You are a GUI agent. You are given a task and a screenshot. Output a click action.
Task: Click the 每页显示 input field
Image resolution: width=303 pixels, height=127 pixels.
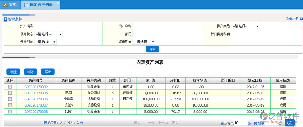[241, 123]
